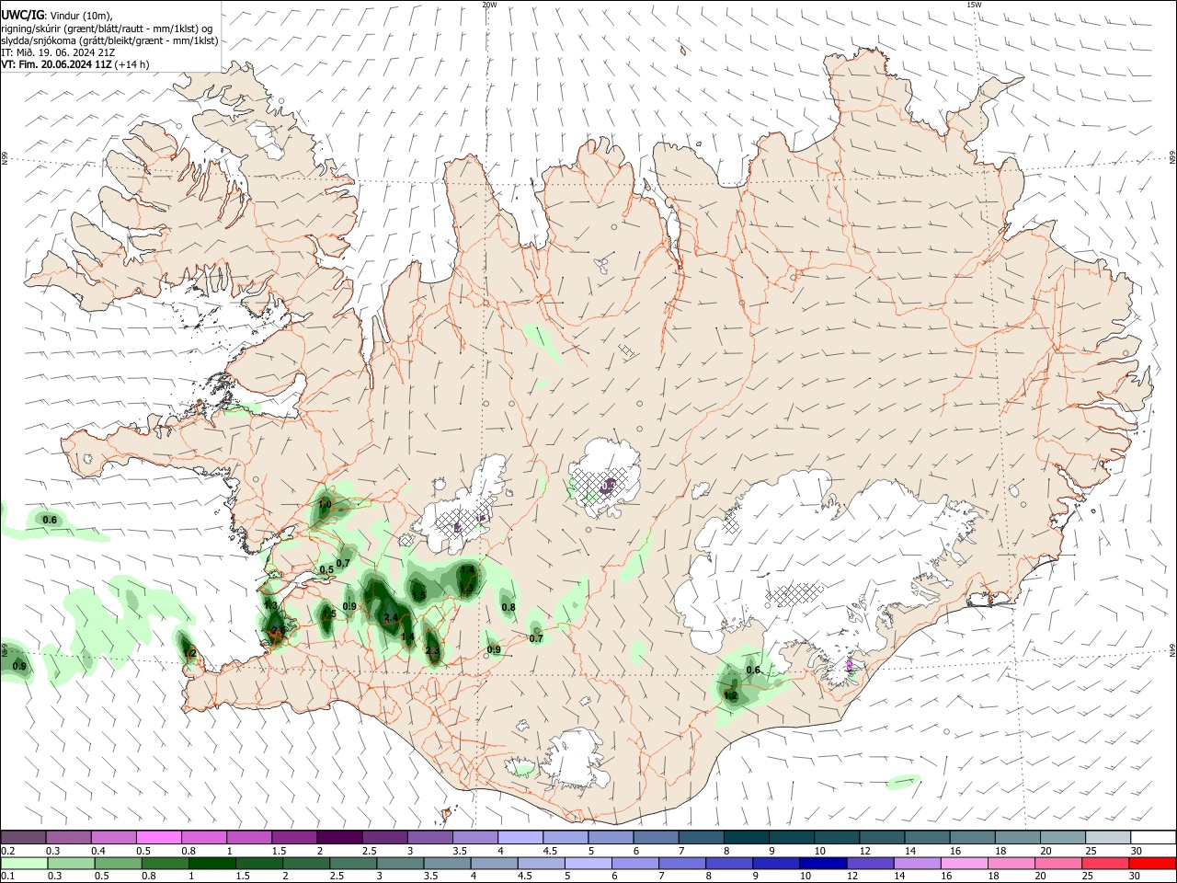Click the '15W' longitude label
Viewport: 1177px width, 883px height.
pyautogui.click(x=975, y=5)
